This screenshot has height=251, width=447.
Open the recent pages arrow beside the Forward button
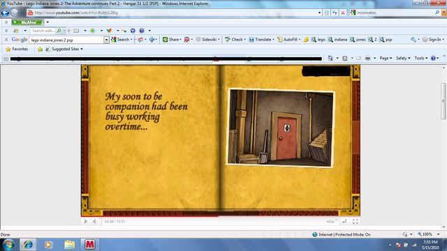coord(22,13)
